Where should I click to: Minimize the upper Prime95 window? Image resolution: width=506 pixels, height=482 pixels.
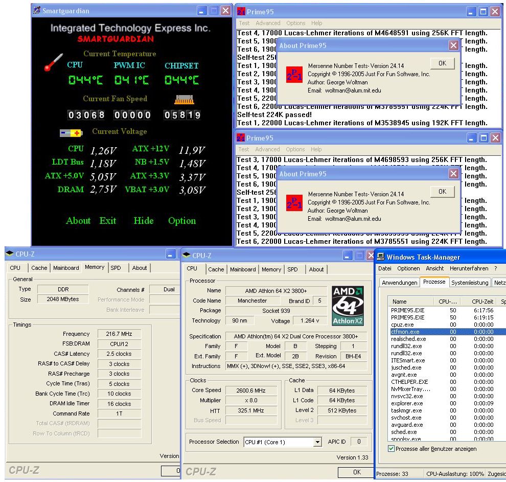click(x=471, y=12)
